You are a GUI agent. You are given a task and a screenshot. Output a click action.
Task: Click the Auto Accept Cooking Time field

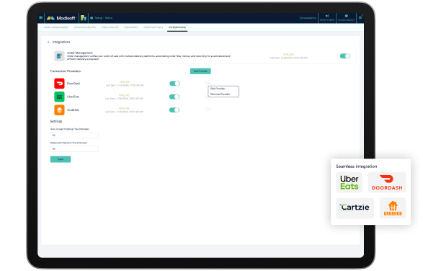(x=74, y=135)
